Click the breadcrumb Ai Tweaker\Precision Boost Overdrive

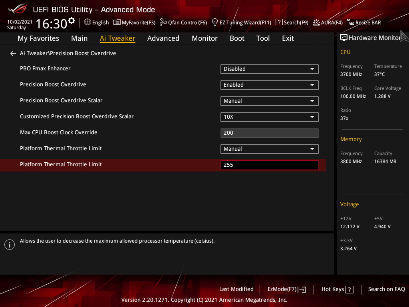click(68, 53)
